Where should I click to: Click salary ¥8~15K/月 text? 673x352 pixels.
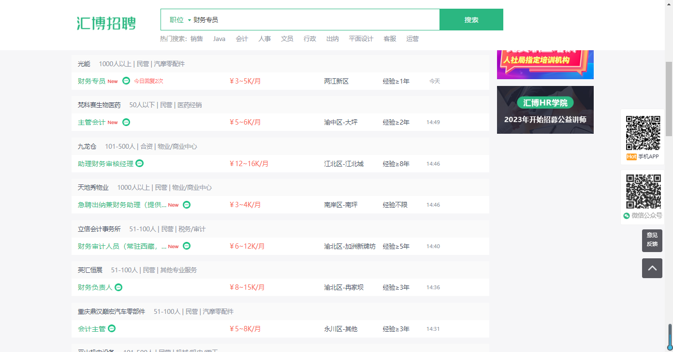247,287
